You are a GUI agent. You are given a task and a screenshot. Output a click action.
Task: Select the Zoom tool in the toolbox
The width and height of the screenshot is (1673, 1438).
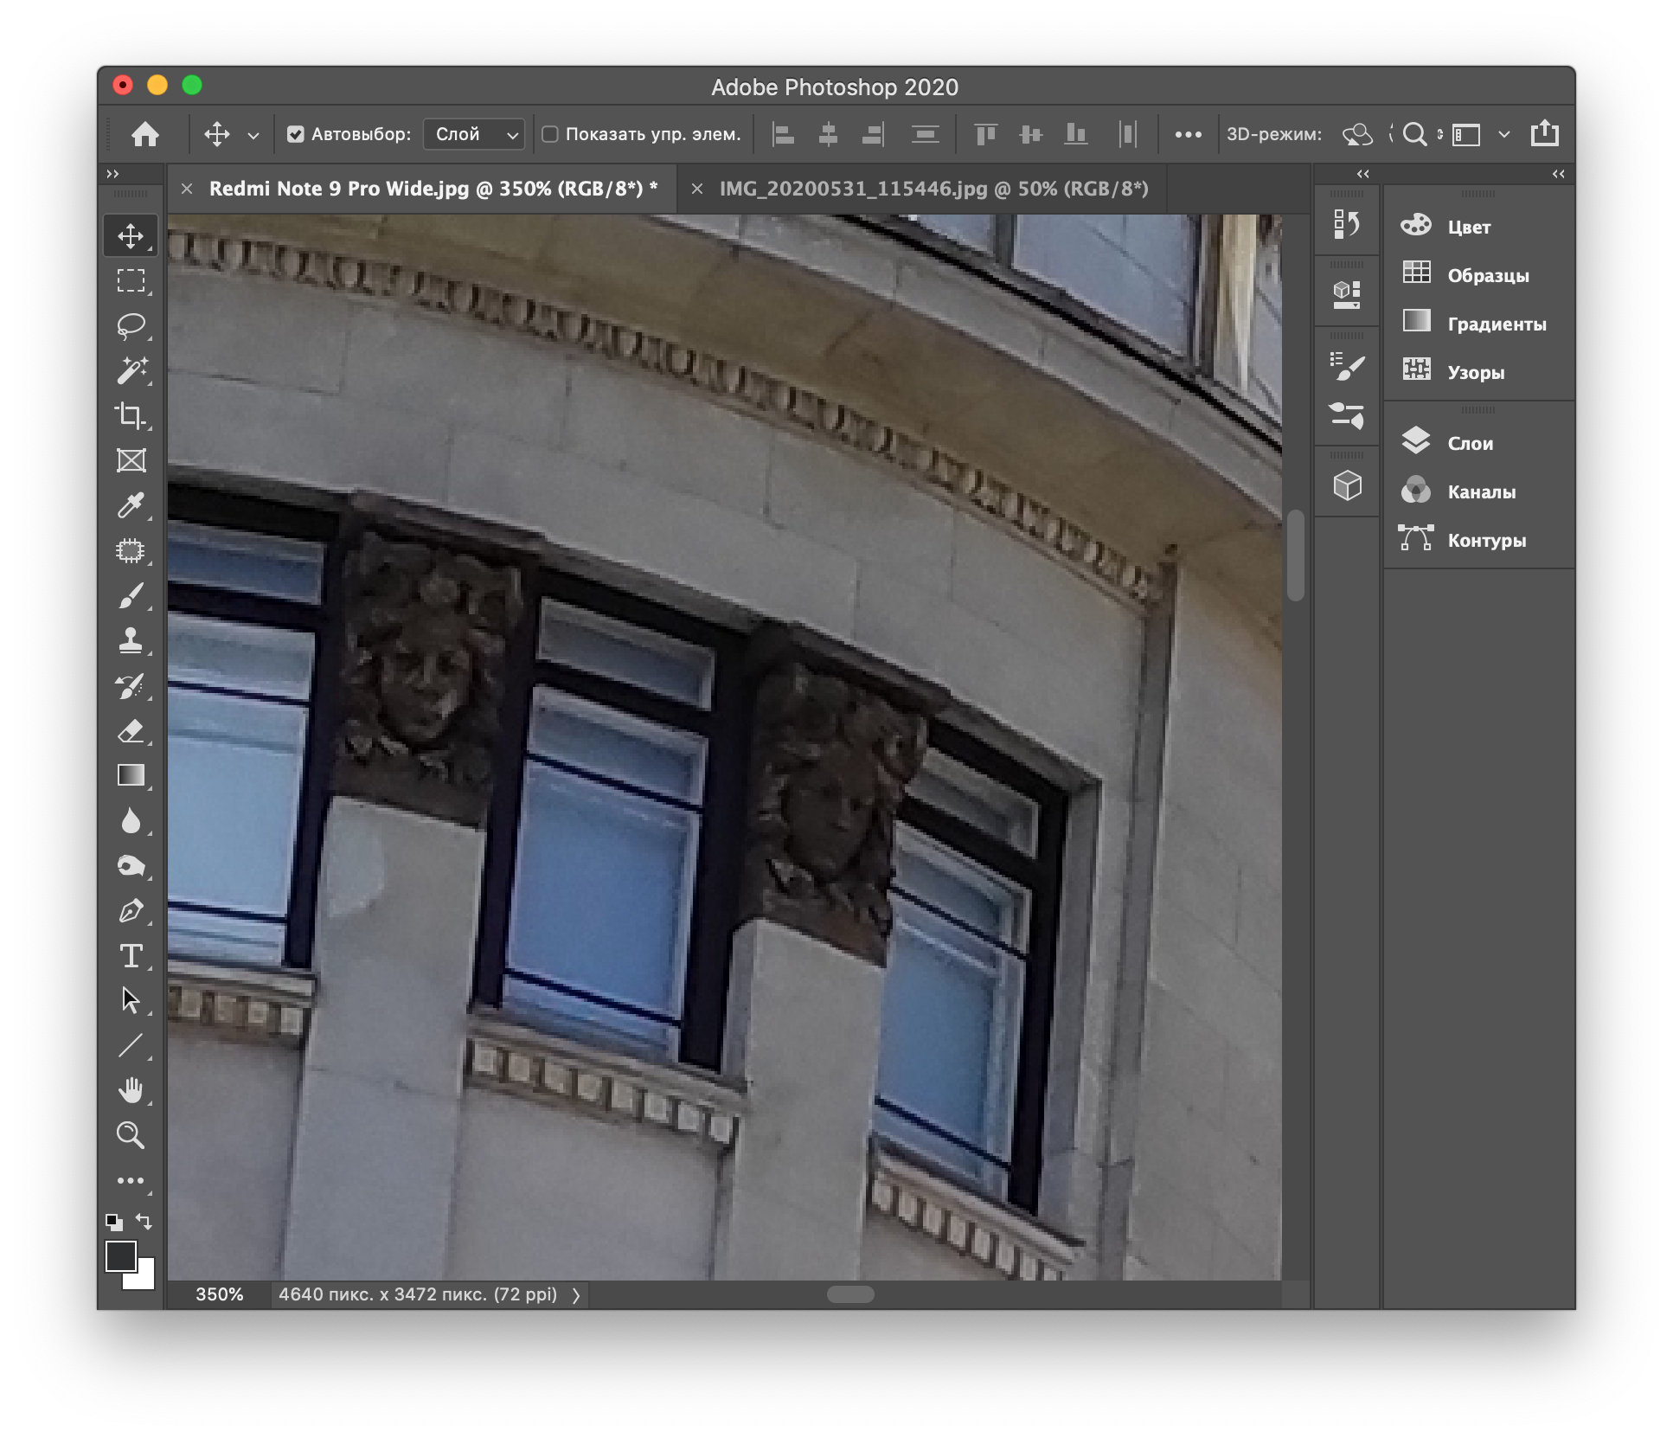click(131, 1135)
